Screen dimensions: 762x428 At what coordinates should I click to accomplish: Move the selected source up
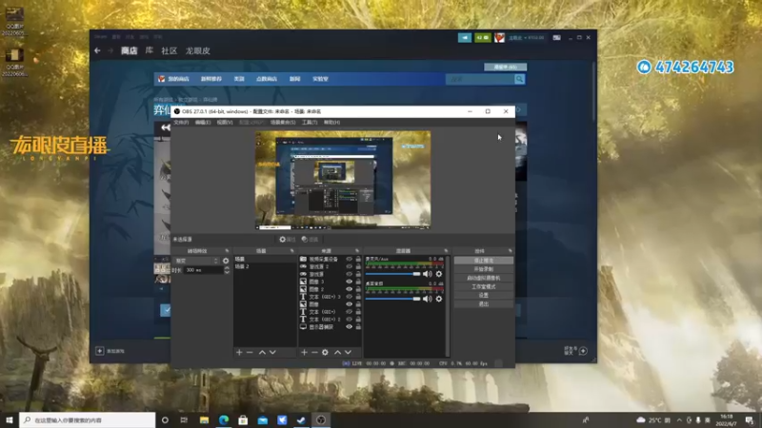[x=337, y=352]
